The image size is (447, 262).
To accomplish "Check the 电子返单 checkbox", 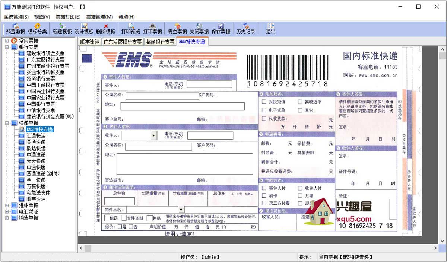I will tap(264, 110).
